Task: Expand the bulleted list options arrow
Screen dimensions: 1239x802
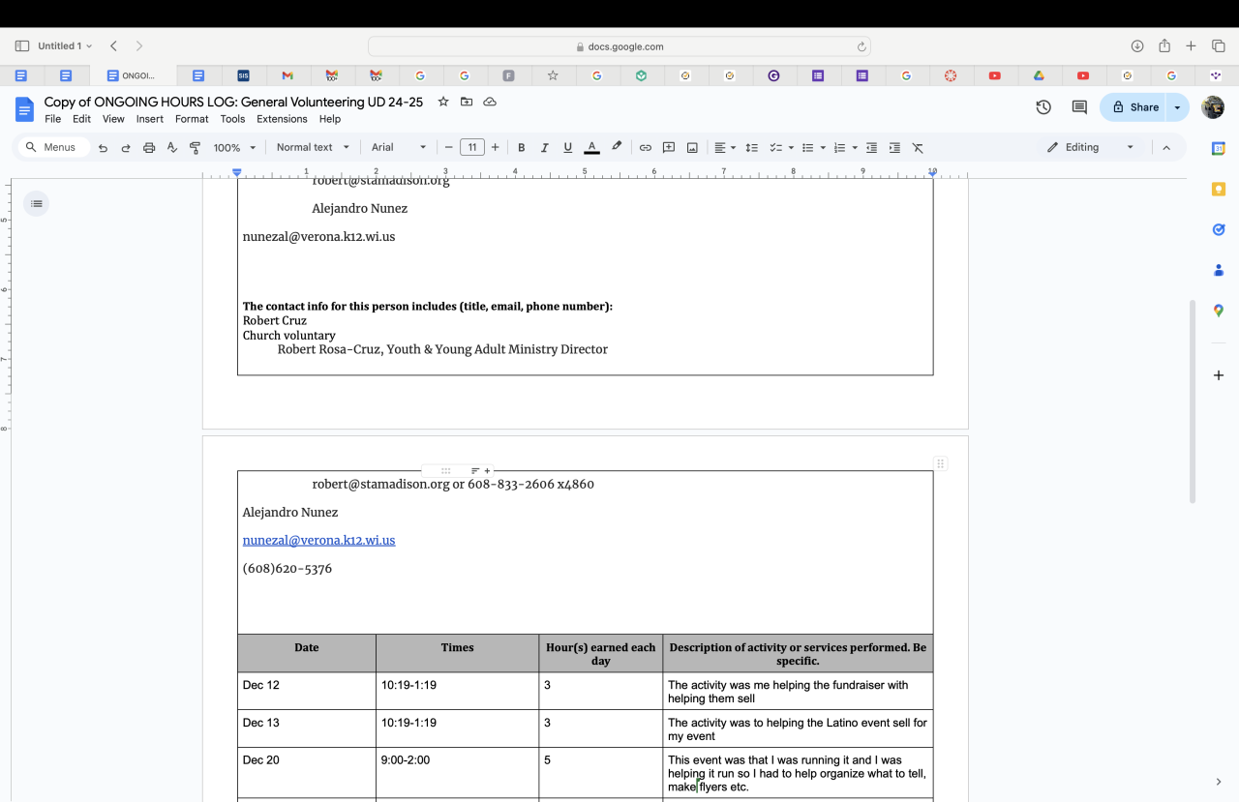Action: 823,148
